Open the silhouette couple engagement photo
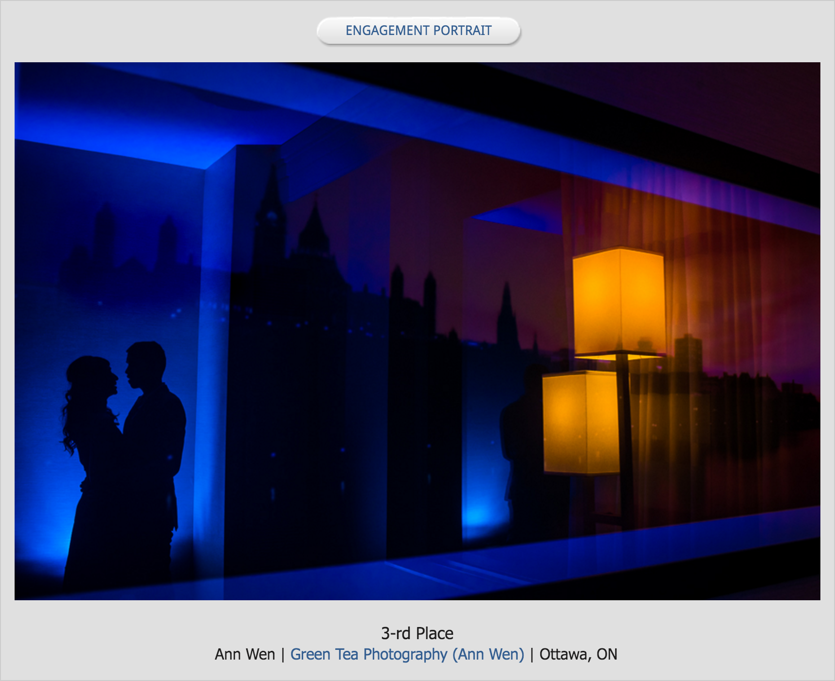This screenshot has height=681, width=835. point(417,331)
